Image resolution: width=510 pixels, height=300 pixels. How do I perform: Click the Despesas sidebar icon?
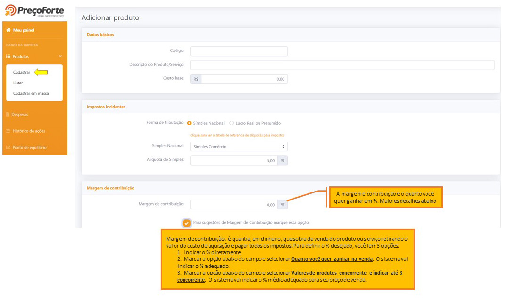(x=8, y=115)
